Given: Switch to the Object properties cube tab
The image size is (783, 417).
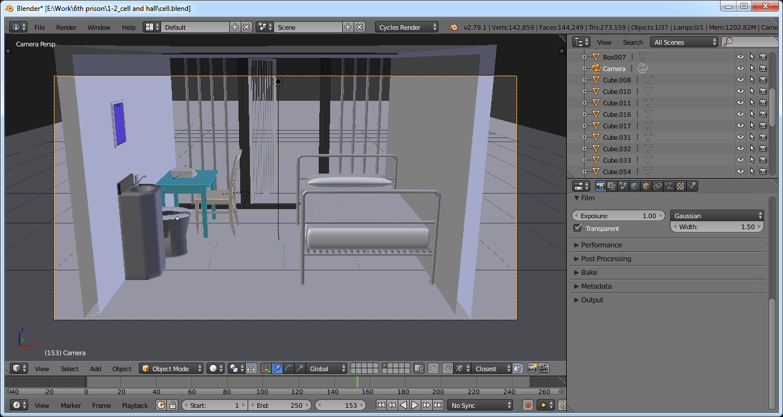Looking at the screenshot, I should 646,186.
